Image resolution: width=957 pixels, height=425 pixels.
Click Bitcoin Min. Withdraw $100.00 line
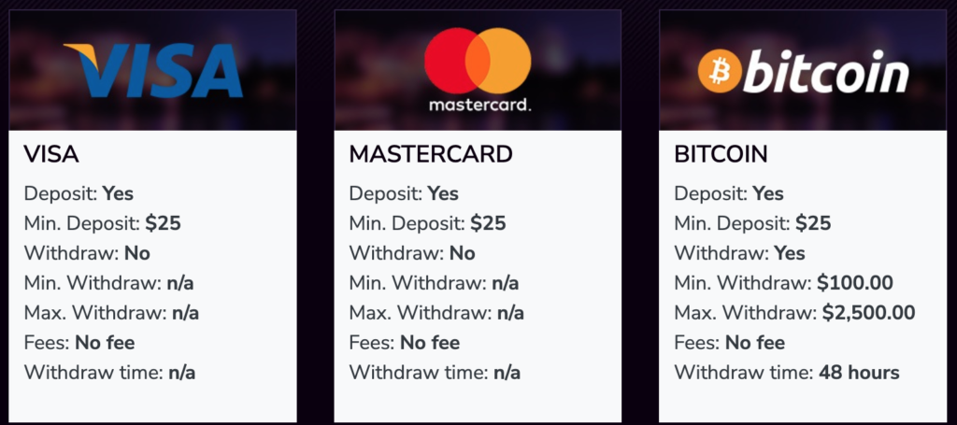click(x=783, y=283)
